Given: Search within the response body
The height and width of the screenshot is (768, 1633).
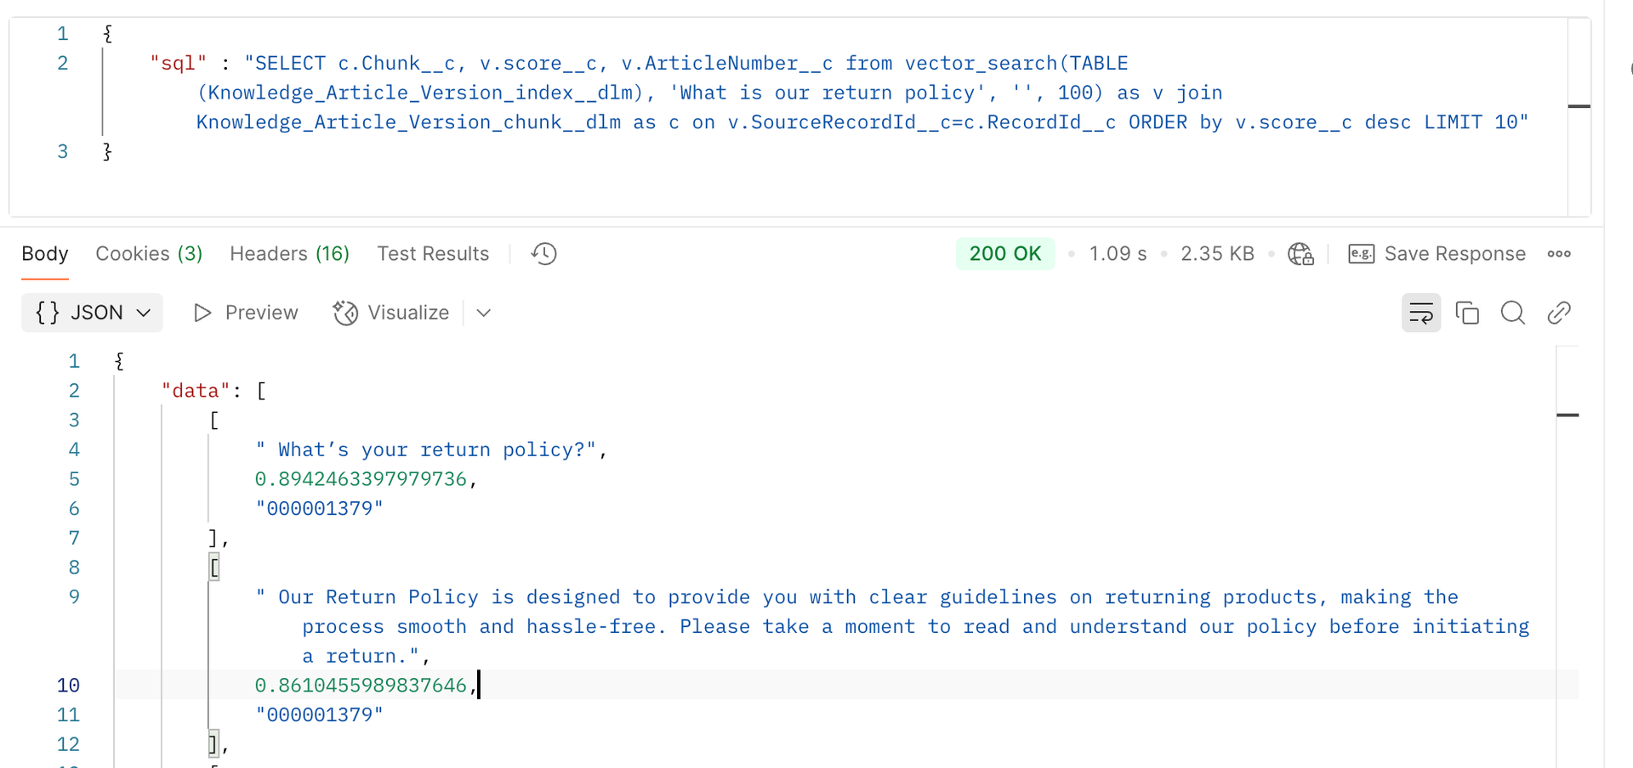Looking at the screenshot, I should tap(1513, 313).
